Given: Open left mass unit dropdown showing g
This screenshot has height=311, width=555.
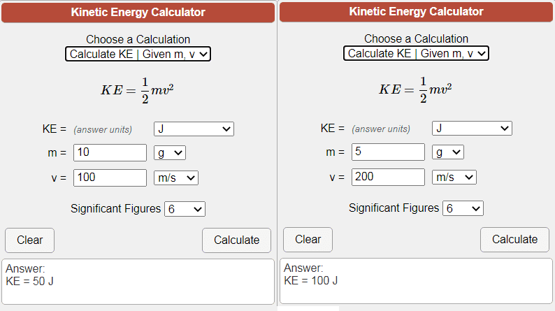Looking at the screenshot, I should (x=169, y=152).
